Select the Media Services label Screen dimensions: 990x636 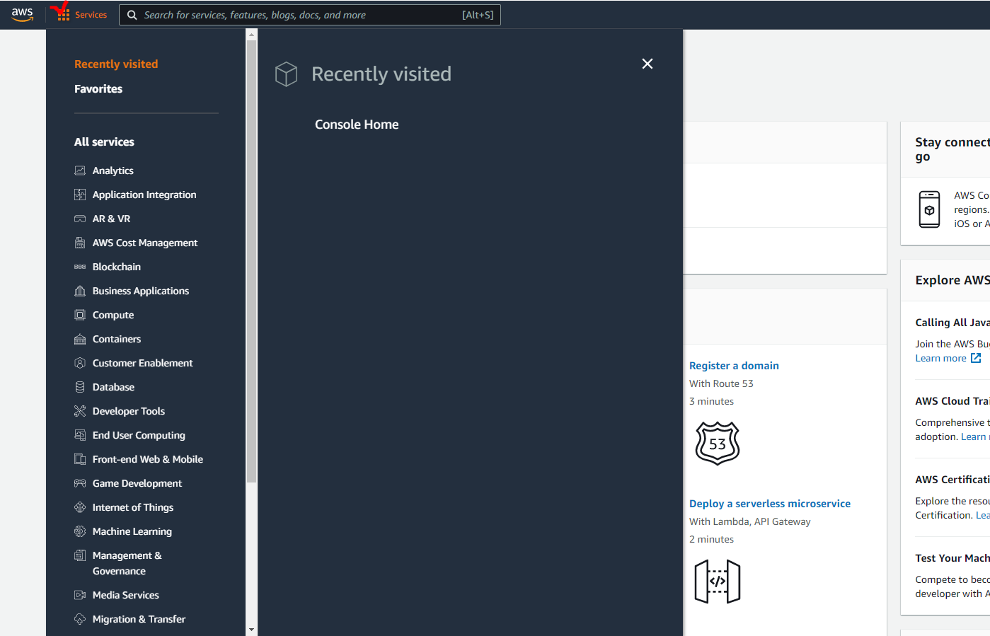tap(126, 595)
